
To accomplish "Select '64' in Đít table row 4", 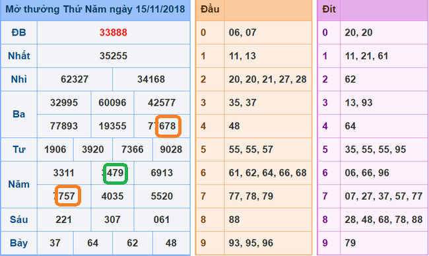I will point(350,126).
